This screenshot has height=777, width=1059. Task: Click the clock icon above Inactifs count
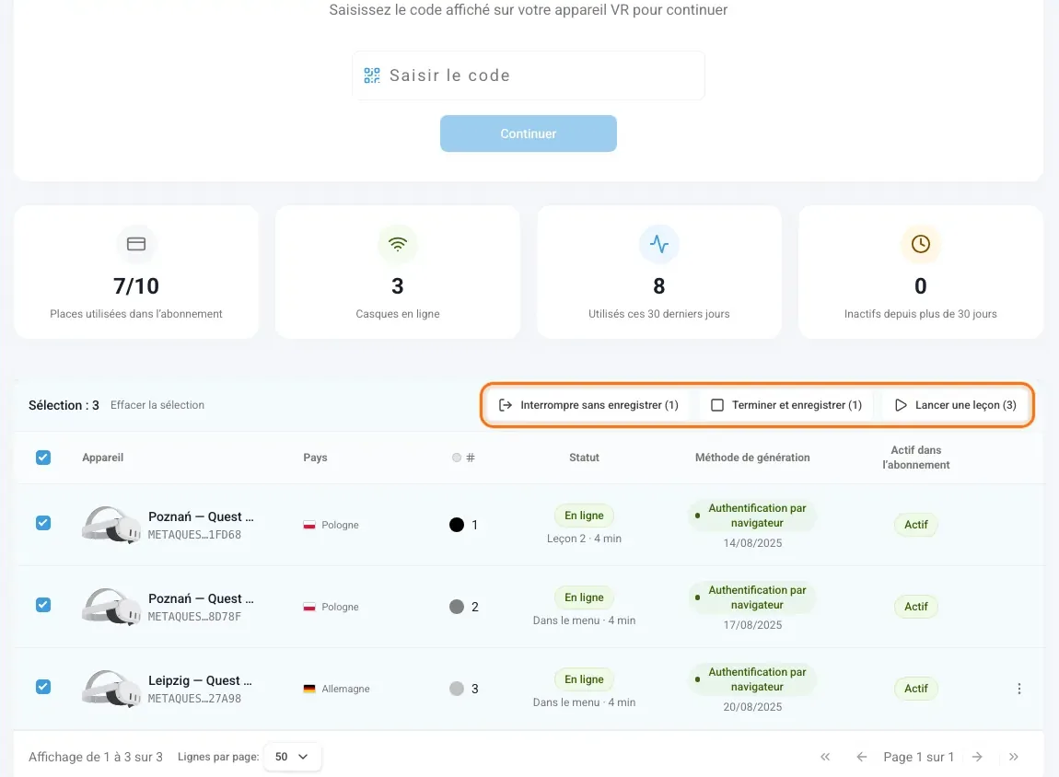click(x=921, y=244)
